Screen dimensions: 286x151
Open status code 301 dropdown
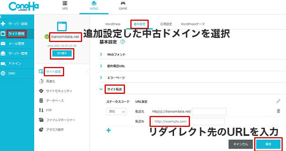click(x=116, y=111)
